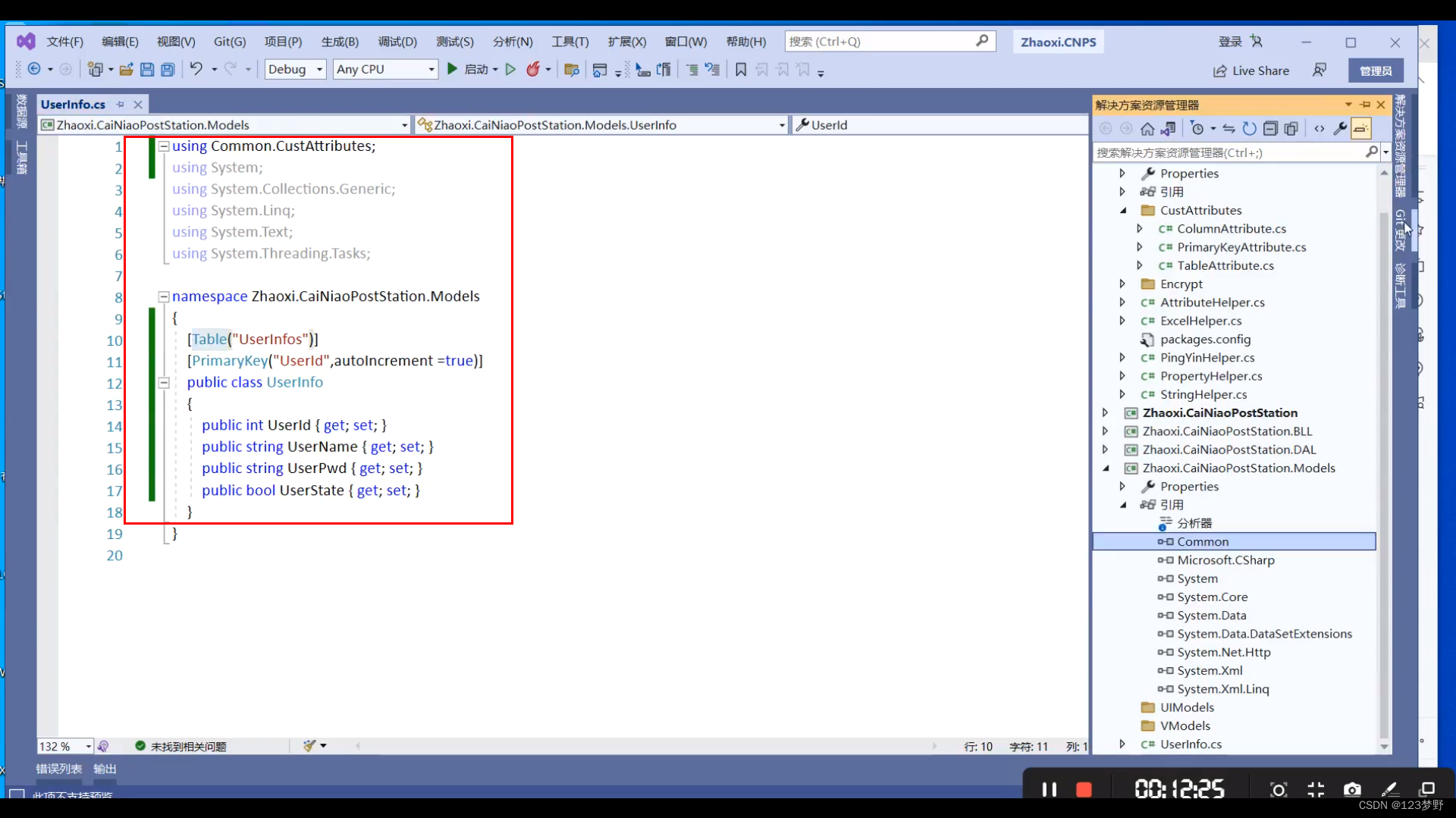Image resolution: width=1456 pixels, height=818 pixels.
Task: Collapse the UserInfo class block
Action: click(x=163, y=383)
